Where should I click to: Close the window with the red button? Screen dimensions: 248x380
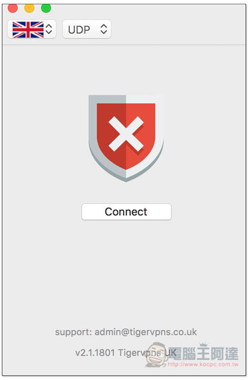pos(13,8)
